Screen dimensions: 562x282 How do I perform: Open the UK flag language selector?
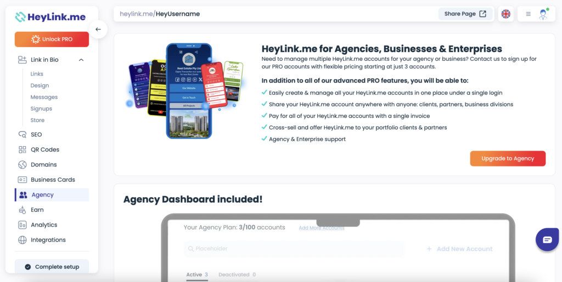(x=505, y=14)
